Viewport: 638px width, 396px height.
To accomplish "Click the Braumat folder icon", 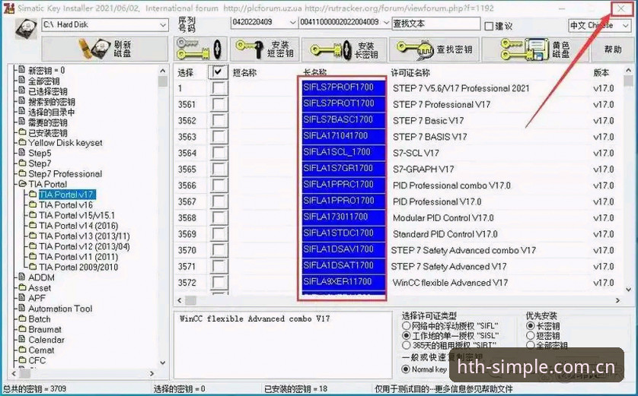I will 22,329.
